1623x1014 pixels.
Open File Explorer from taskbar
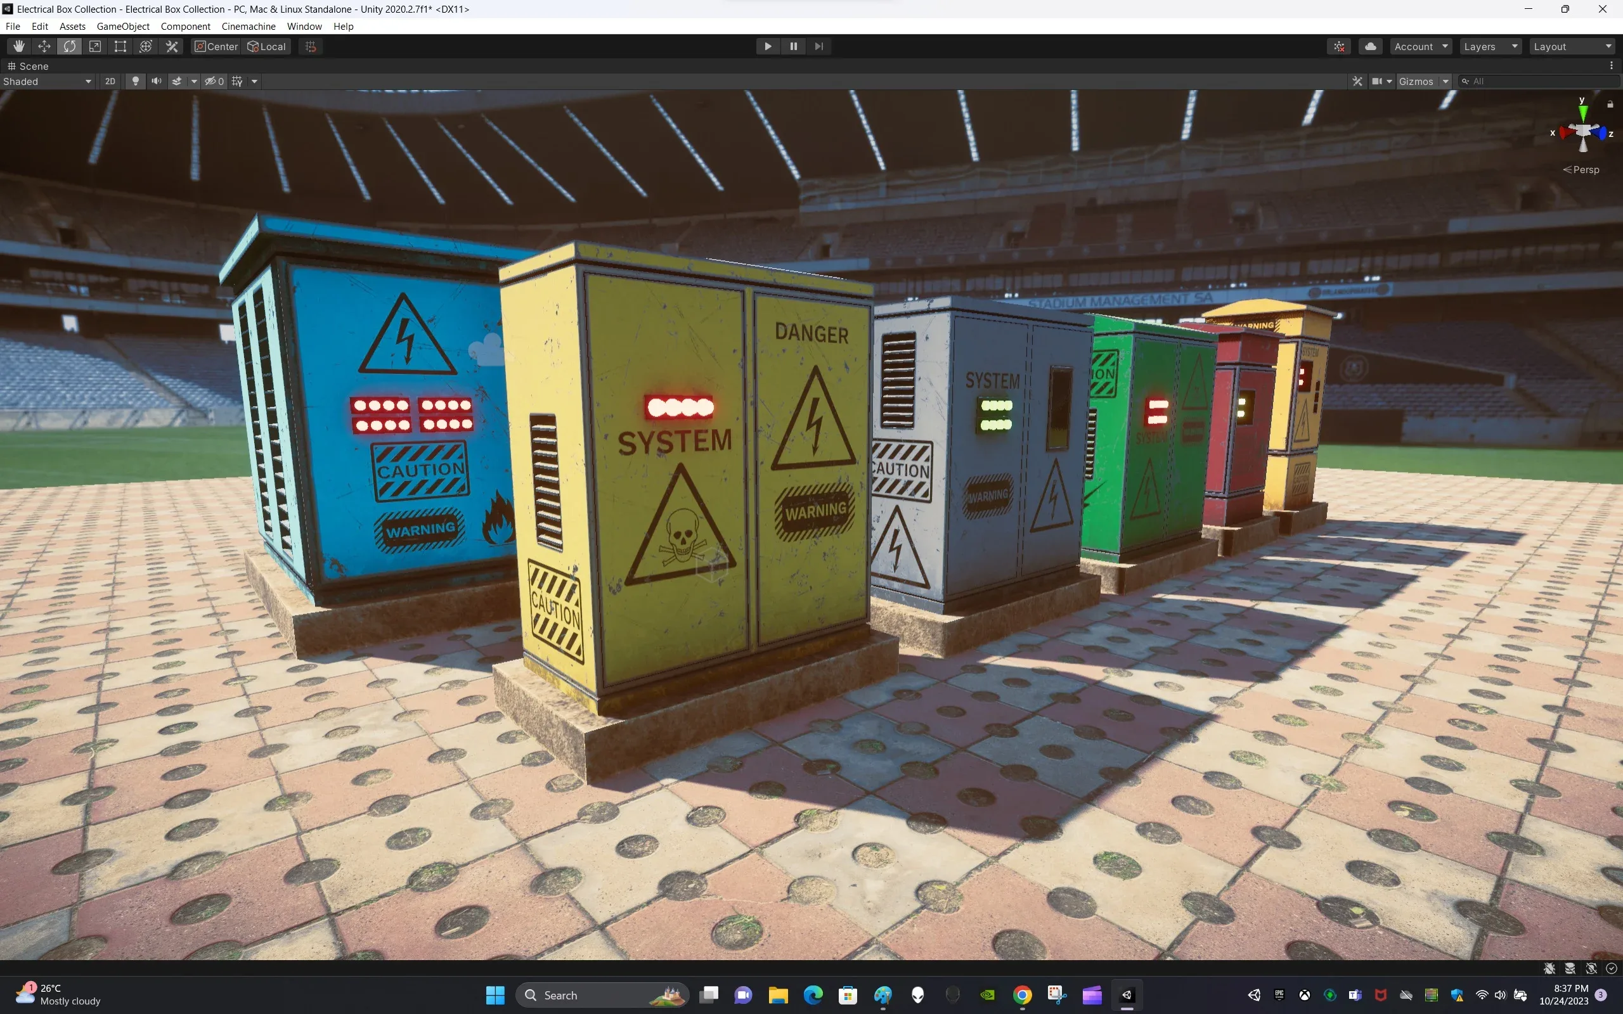(778, 994)
